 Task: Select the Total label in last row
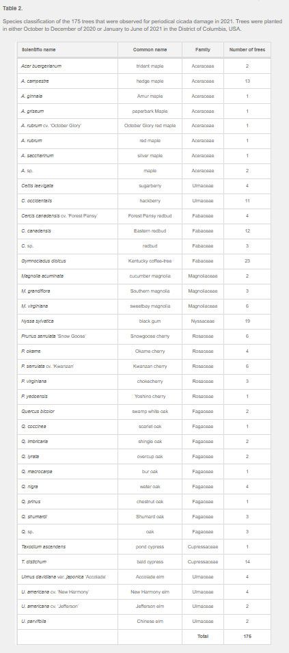203,636
